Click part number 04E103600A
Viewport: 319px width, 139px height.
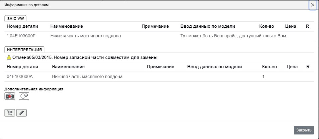pyautogui.click(x=20, y=77)
